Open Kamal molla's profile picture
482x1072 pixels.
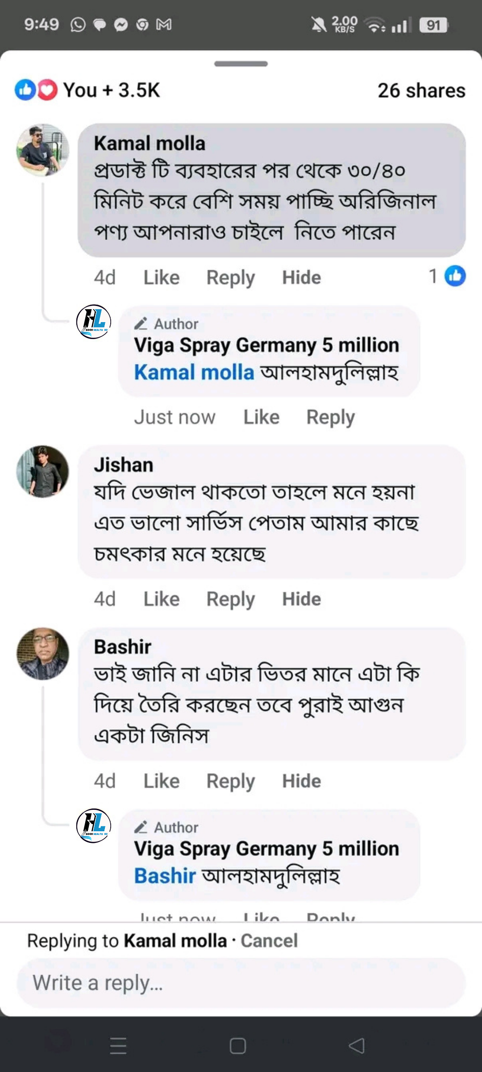pyautogui.click(x=43, y=150)
